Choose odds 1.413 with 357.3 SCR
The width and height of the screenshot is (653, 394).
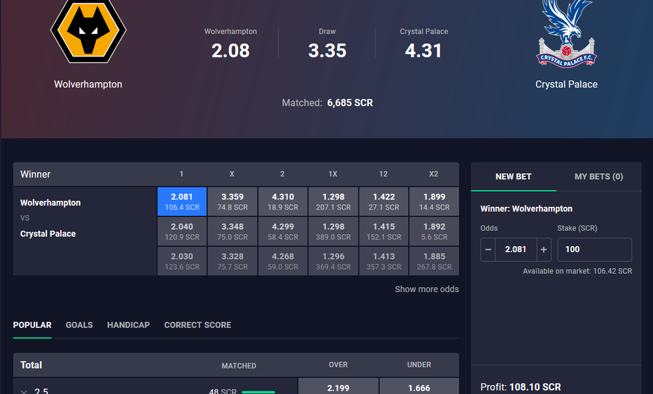(x=383, y=262)
